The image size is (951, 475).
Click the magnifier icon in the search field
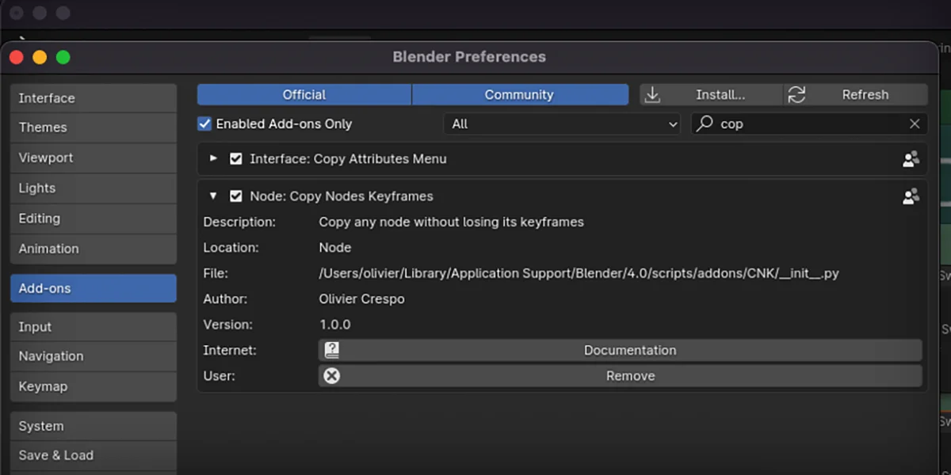pyautogui.click(x=703, y=123)
